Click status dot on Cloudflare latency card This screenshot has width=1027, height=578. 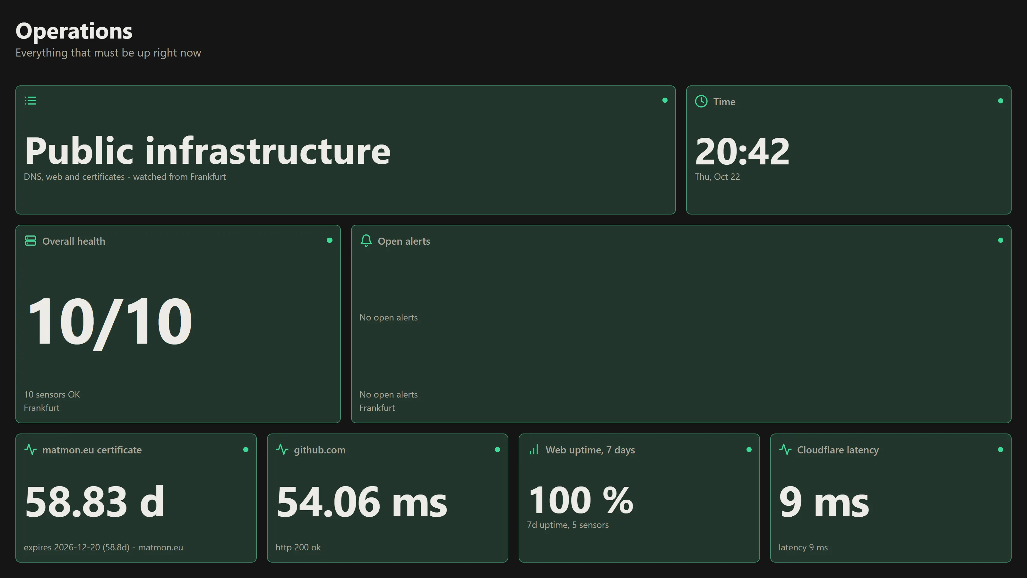1000,450
